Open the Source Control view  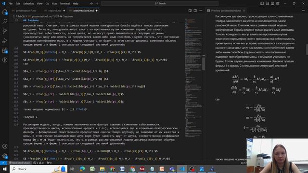click(5, 31)
